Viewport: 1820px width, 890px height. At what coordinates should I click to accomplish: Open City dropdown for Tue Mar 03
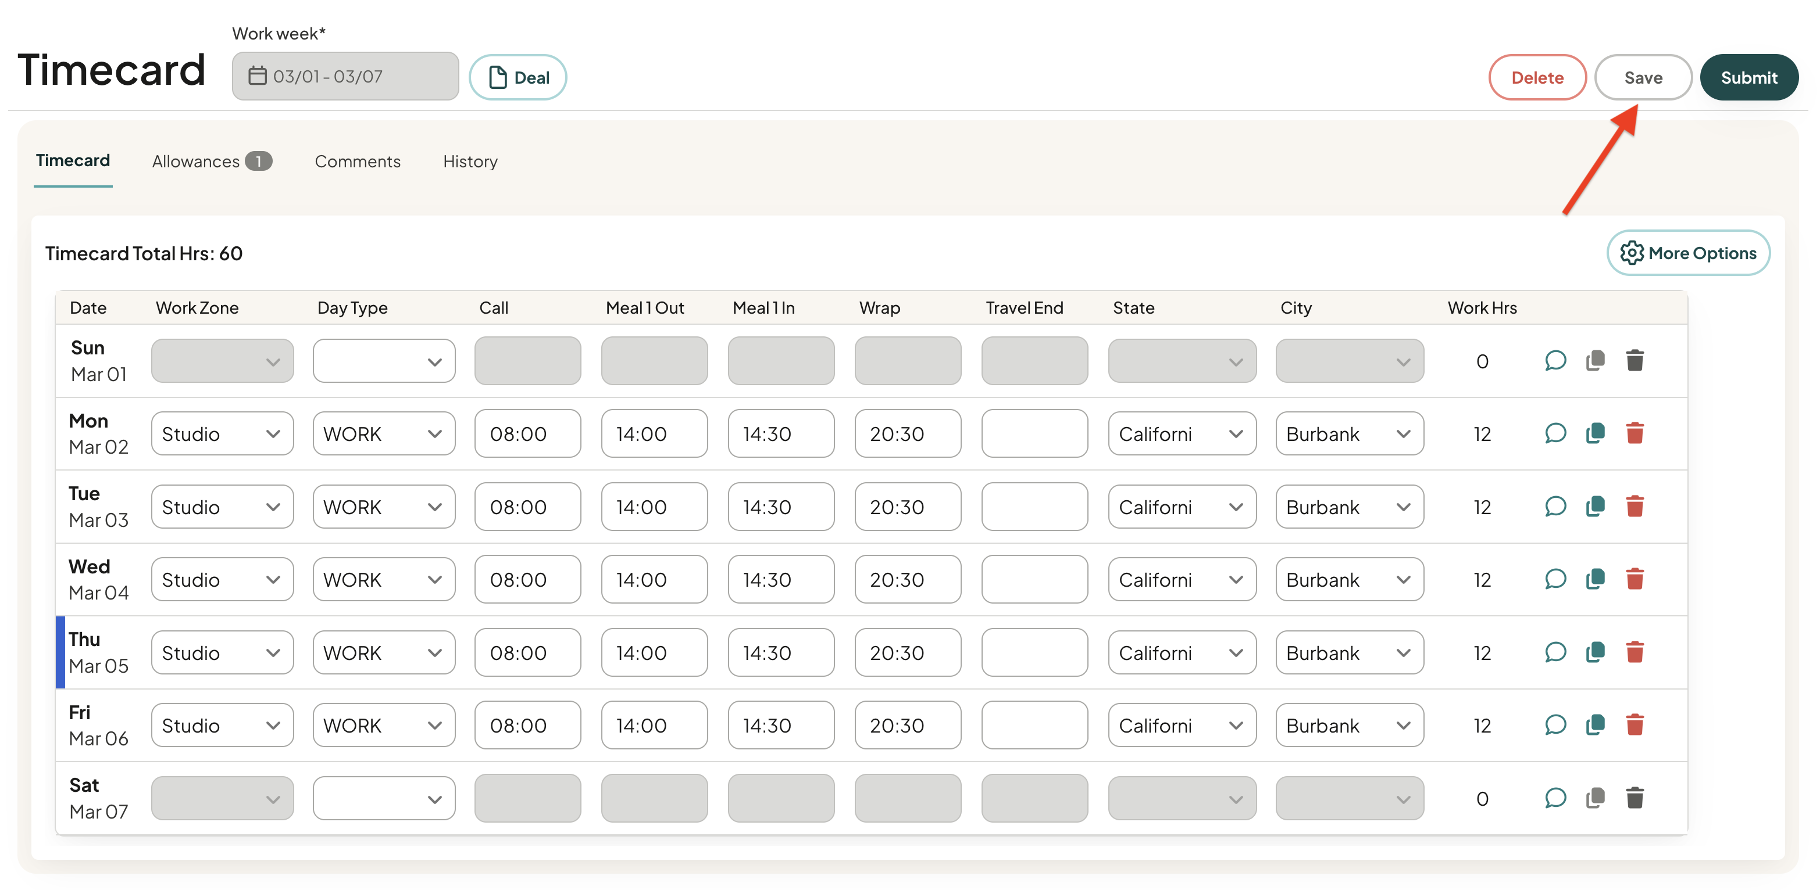(x=1350, y=507)
